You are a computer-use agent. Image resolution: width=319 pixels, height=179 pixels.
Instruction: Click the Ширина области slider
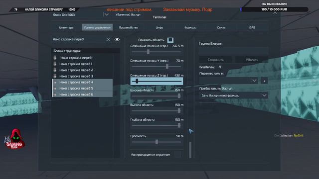pyautogui.click(x=157, y=96)
